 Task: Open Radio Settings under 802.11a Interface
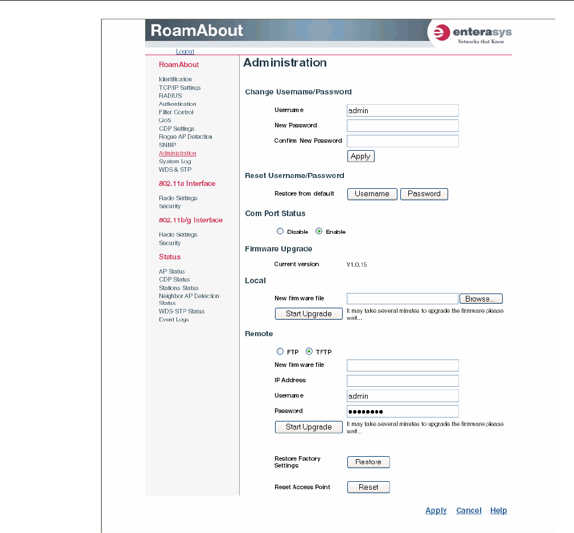click(178, 198)
